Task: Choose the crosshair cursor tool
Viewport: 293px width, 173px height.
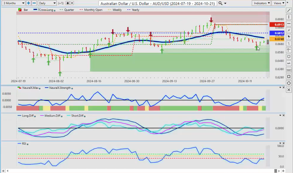Action: [x=289, y=50]
